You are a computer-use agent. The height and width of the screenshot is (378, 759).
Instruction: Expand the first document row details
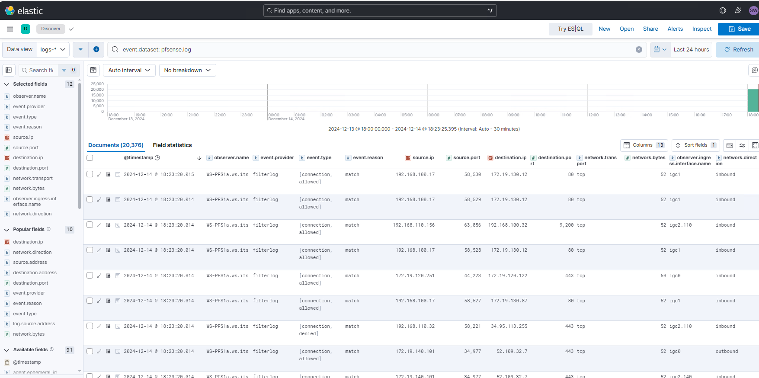tap(99, 174)
